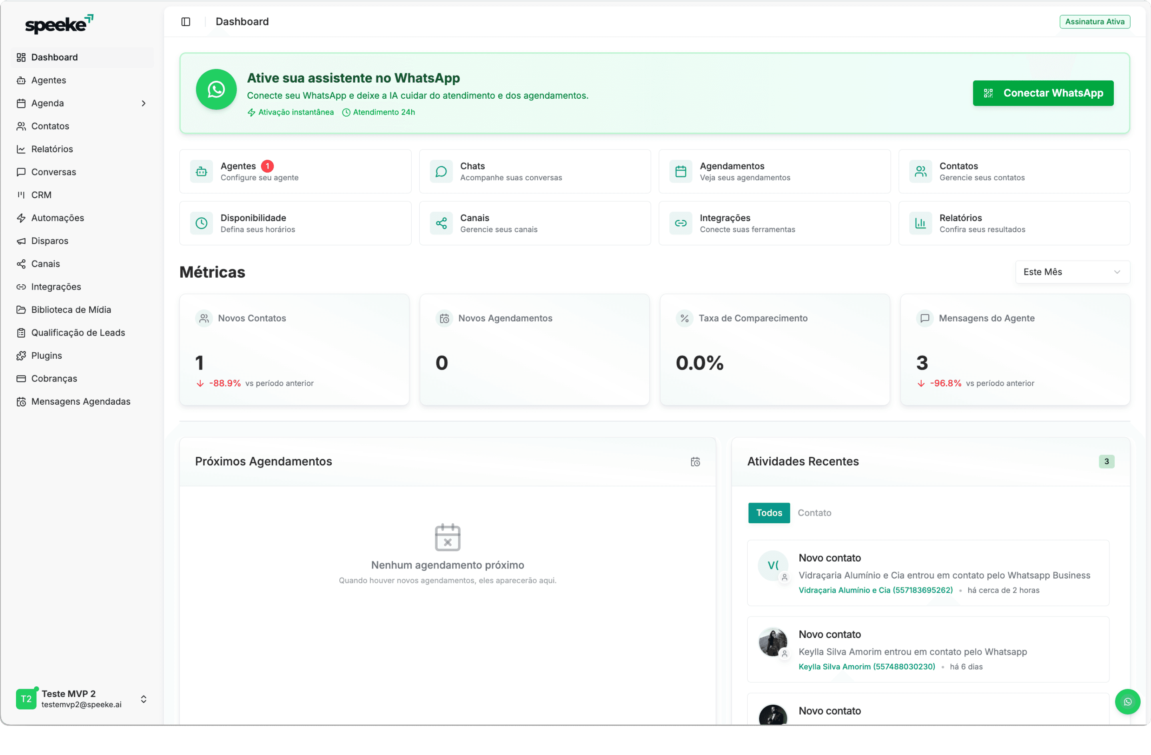Click the 'há 6 dias' timestamp

[966, 667]
